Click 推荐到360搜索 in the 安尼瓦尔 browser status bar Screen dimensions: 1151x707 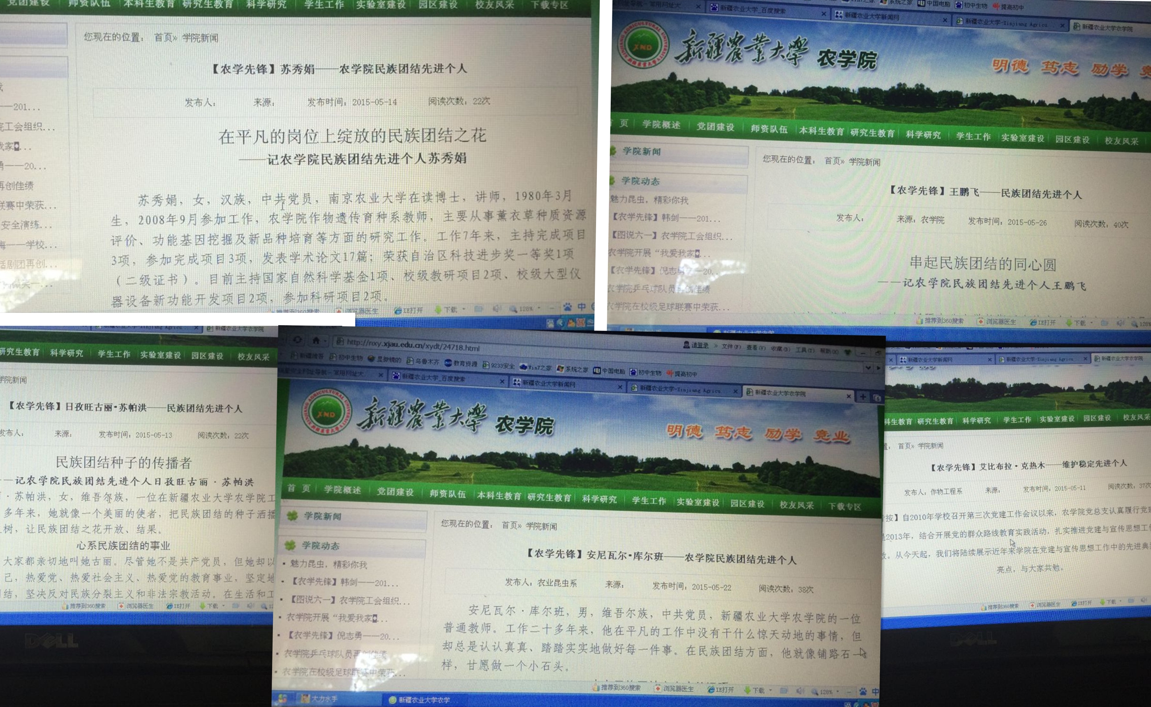tap(617, 687)
